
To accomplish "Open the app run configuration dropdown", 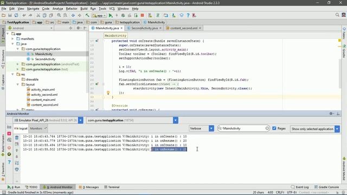I will (99, 16).
